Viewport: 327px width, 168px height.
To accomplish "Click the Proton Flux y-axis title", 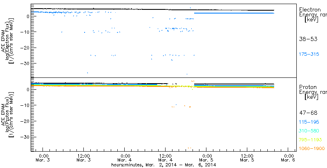I will [8, 115].
